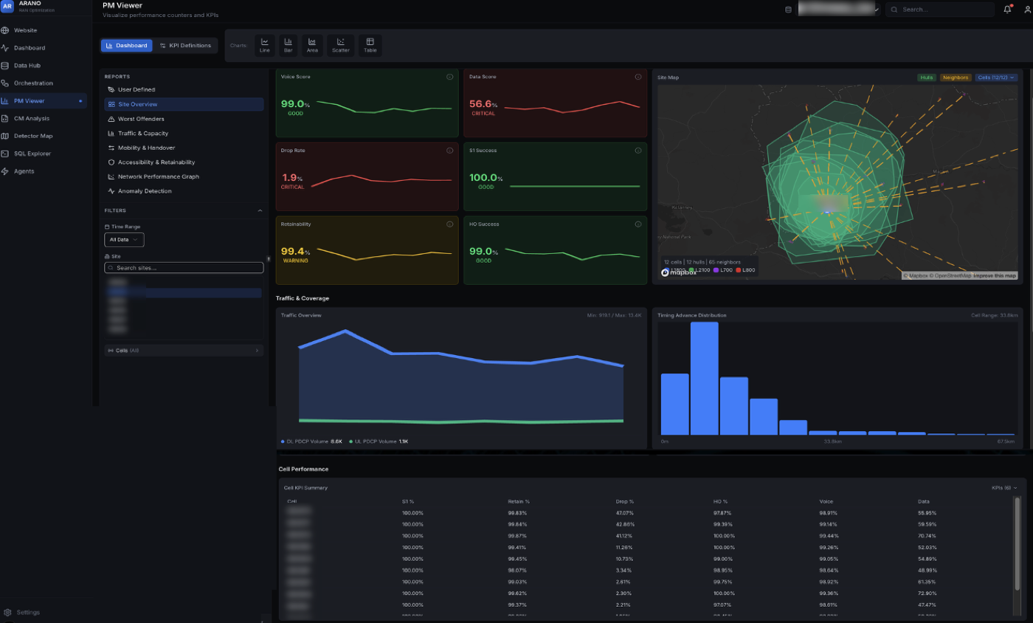This screenshot has height=623, width=1033.
Task: Toggle Neighbors layer on Site Map
Action: 956,78
